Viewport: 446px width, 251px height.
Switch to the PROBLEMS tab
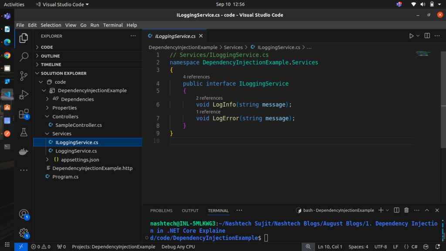point(161,210)
